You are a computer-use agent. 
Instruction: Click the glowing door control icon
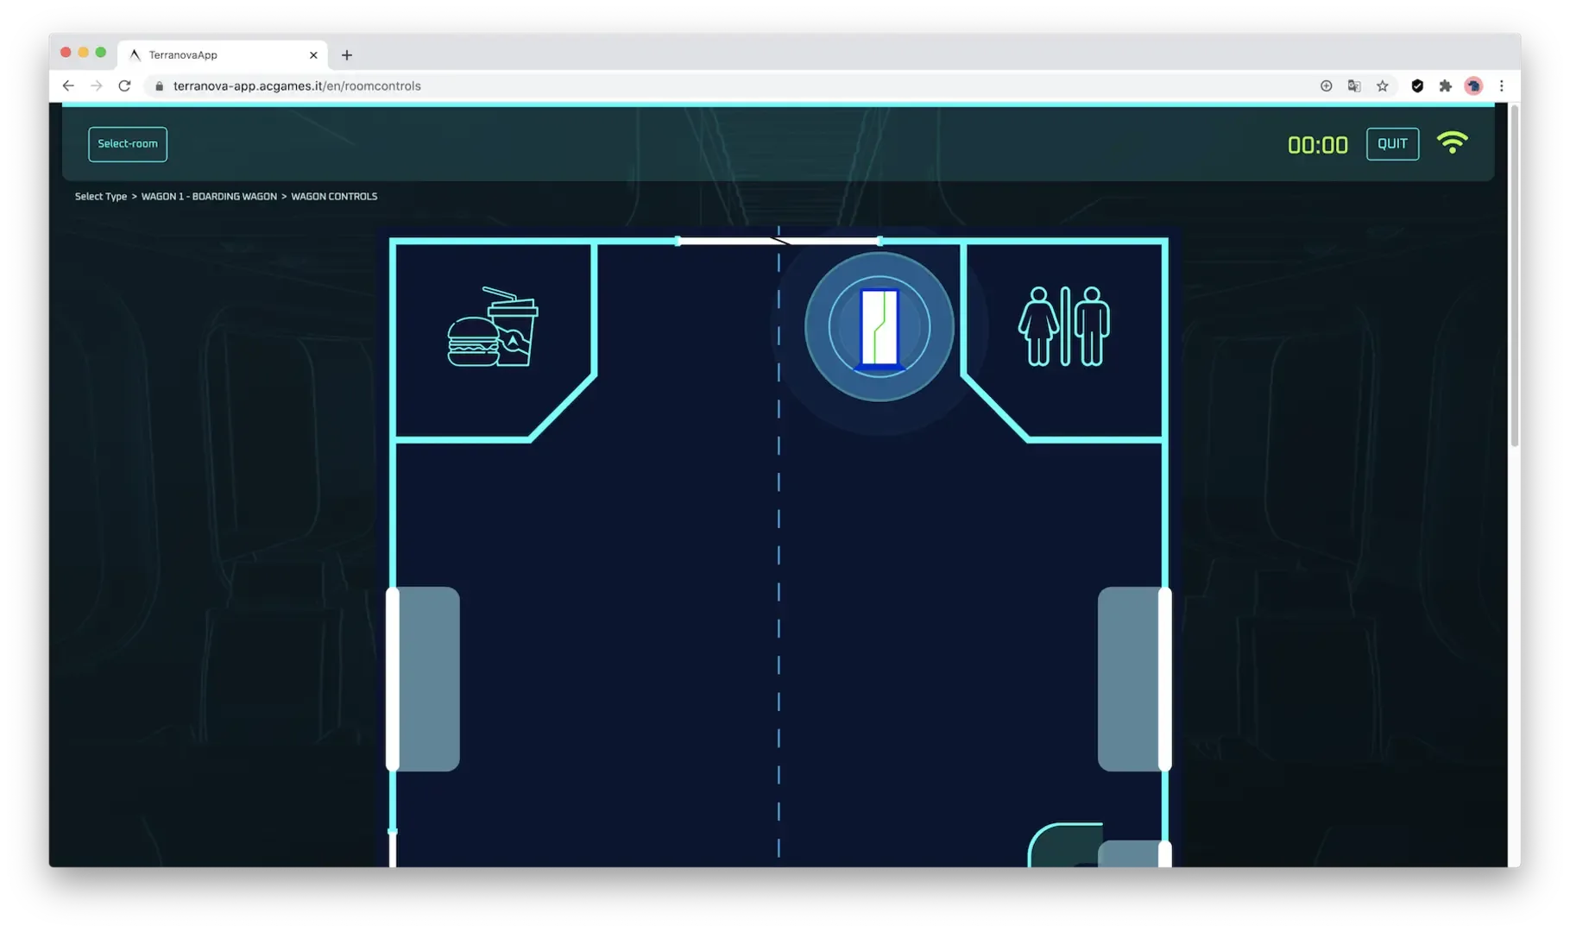pyautogui.click(x=879, y=327)
